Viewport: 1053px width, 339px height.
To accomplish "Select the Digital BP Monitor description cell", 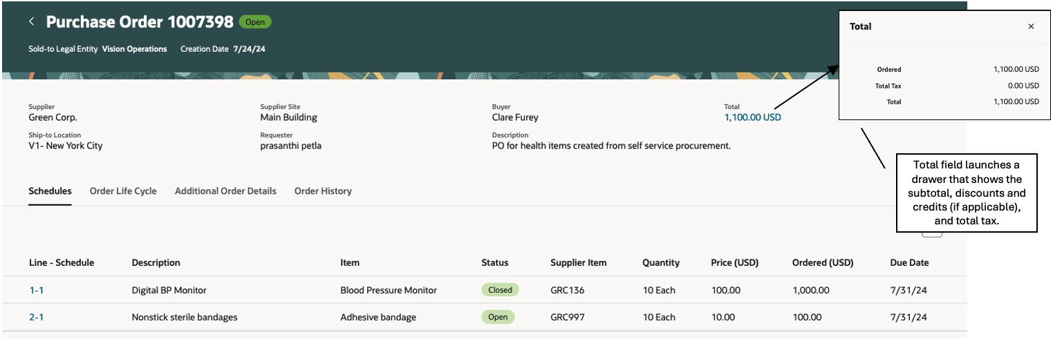I will point(169,291).
